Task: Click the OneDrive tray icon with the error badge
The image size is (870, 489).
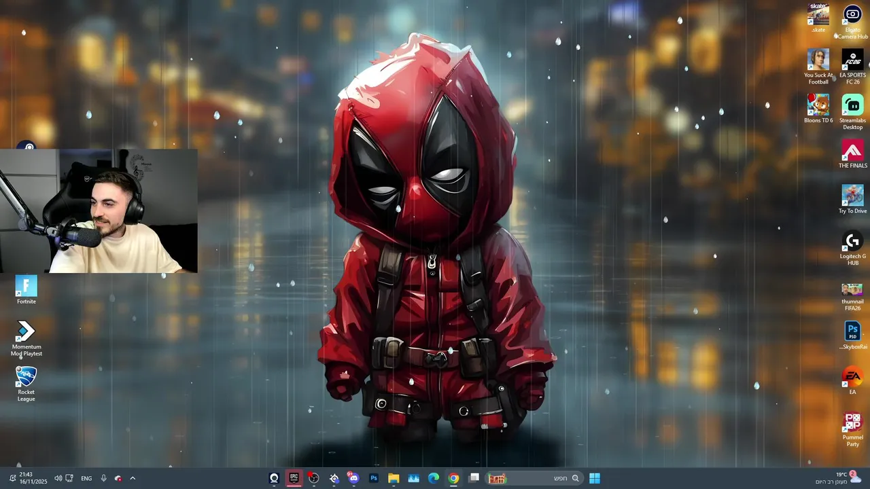Action: tap(118, 478)
